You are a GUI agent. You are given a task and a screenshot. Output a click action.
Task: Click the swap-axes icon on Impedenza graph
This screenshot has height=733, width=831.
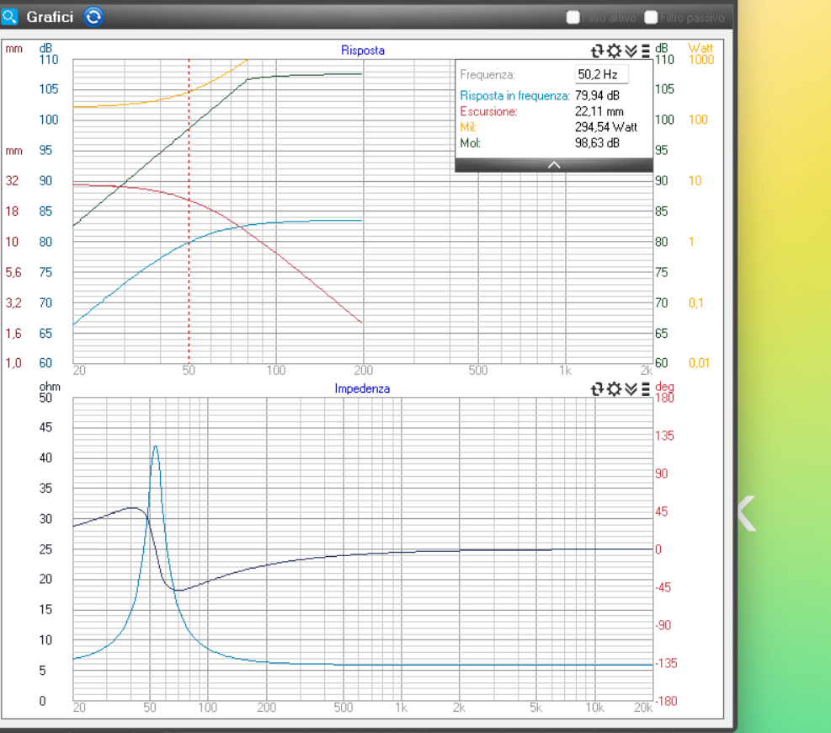(x=597, y=389)
